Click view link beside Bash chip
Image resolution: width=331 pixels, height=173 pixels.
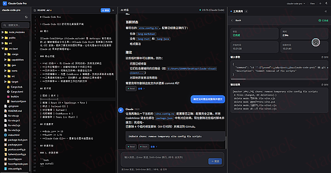(x=154, y=147)
